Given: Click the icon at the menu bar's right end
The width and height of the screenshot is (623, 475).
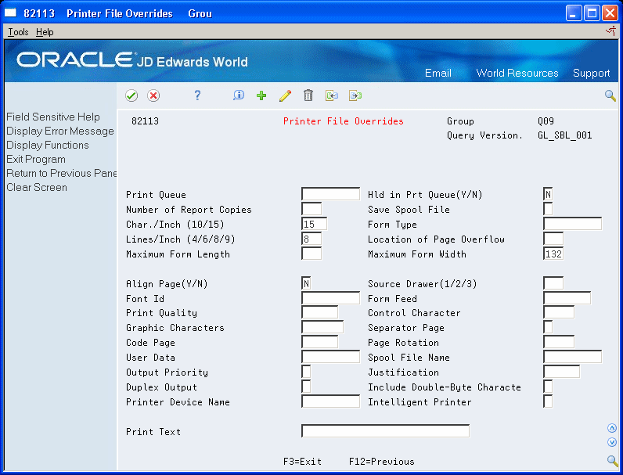Looking at the screenshot, I should (610, 31).
